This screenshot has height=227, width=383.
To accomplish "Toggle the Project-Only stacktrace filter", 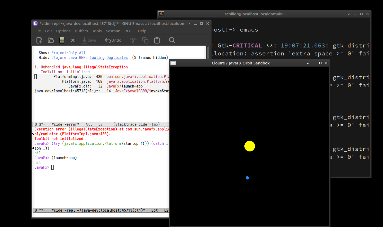I will tap(64, 53).
